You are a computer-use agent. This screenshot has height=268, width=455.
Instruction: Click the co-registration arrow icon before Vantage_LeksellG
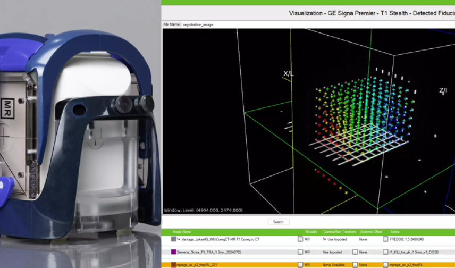pyautogui.click(x=179, y=239)
